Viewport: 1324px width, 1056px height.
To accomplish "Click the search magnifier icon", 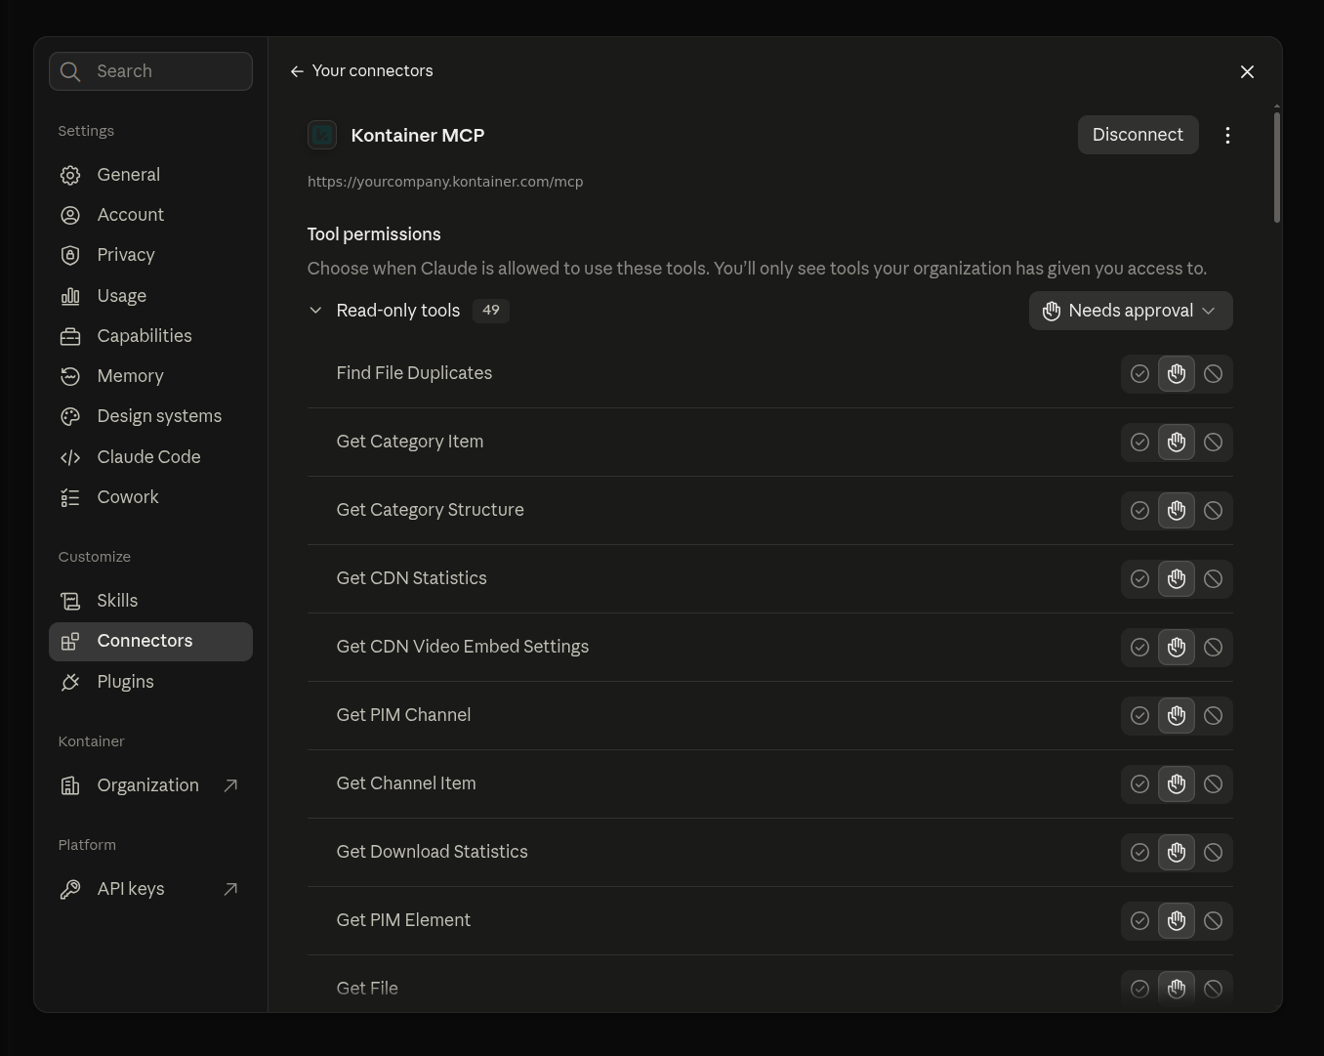I will point(70,71).
